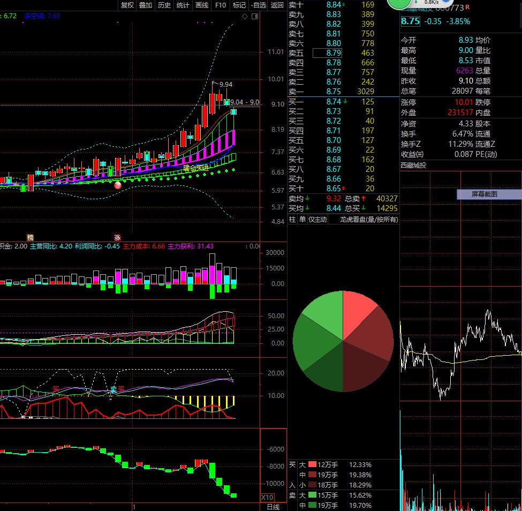Screen dimensions: 522x511
Task: Click the 涨停 value 10.01
Action: (x=464, y=102)
